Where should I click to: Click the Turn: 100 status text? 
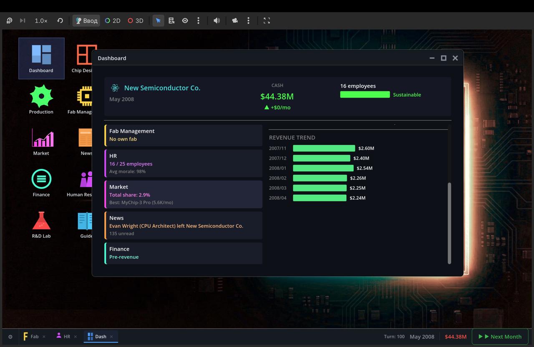tap(394, 337)
